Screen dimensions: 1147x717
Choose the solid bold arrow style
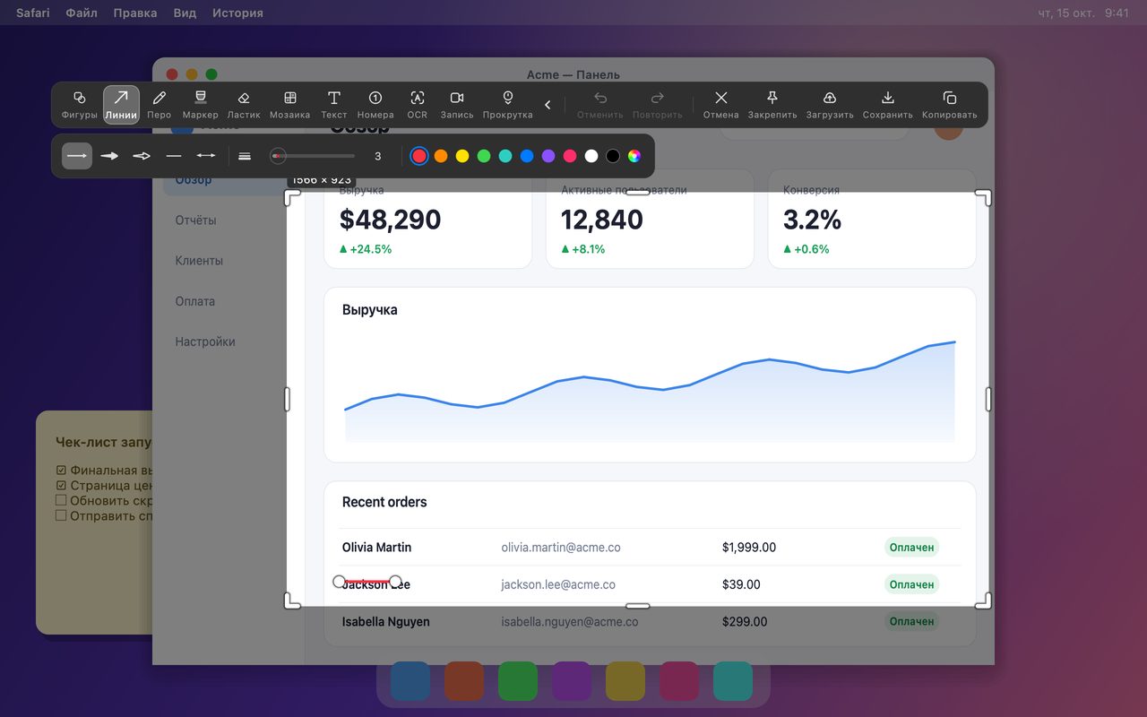[109, 156]
